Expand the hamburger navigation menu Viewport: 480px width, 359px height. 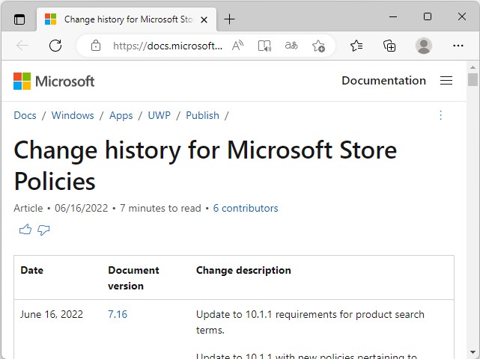pos(446,81)
